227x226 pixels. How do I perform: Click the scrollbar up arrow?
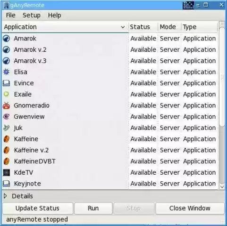(222, 24)
